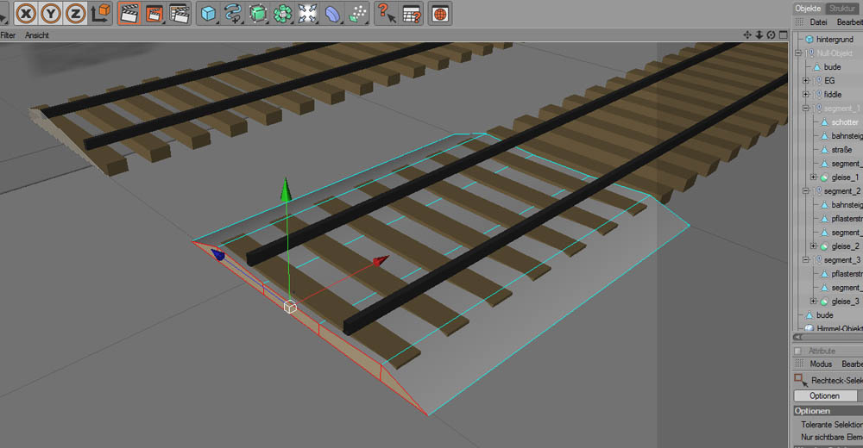
Task: Render the current view with clapperboard icon
Action: [x=129, y=14]
